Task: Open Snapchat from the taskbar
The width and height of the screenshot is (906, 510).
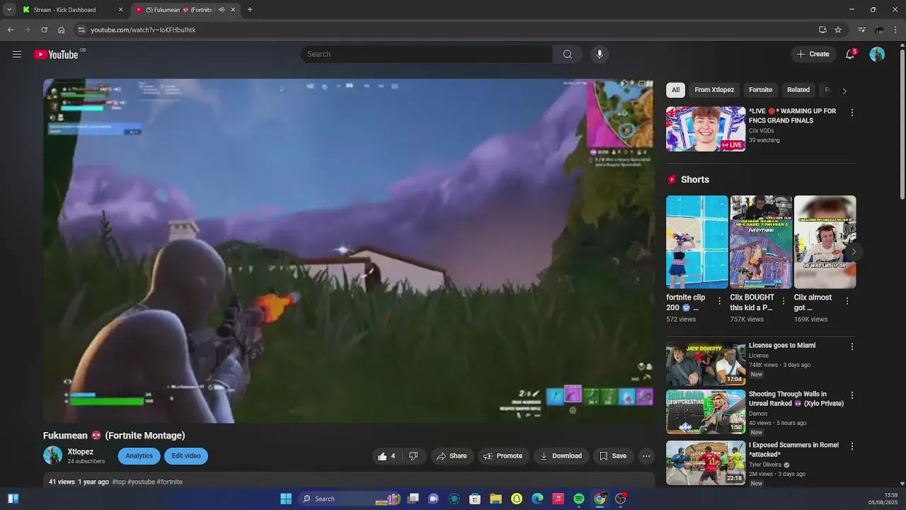Action: (x=517, y=499)
